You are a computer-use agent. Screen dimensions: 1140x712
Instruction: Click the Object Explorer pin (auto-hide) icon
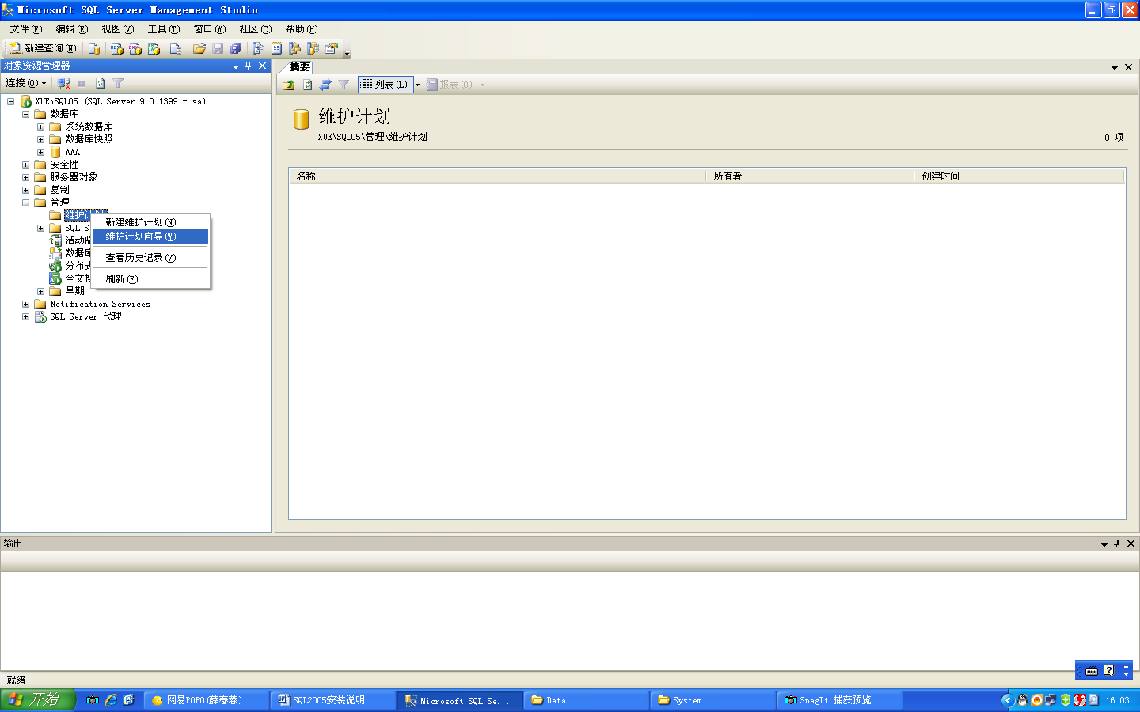pyautogui.click(x=248, y=66)
